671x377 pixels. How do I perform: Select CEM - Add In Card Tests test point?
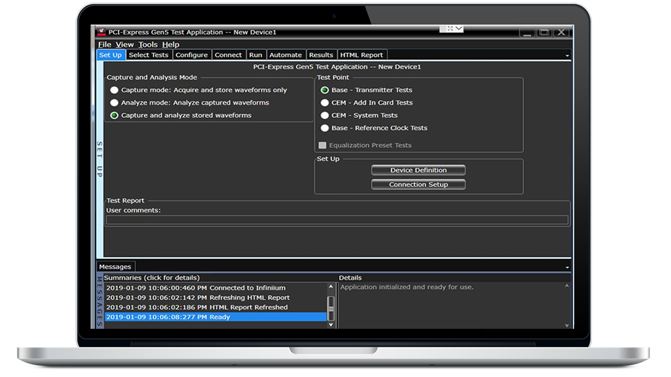click(324, 103)
